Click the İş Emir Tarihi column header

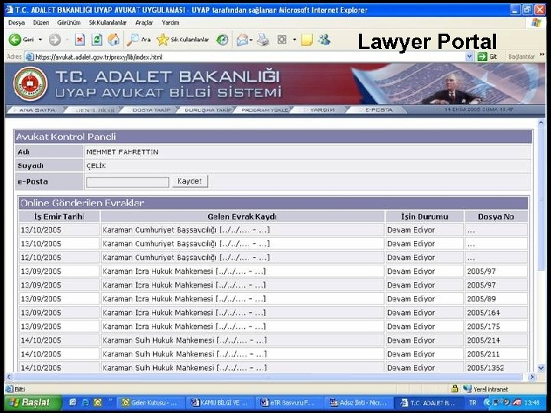click(59, 216)
